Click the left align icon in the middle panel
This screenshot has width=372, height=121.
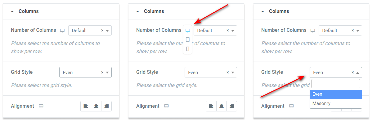pyautogui.click(x=211, y=106)
